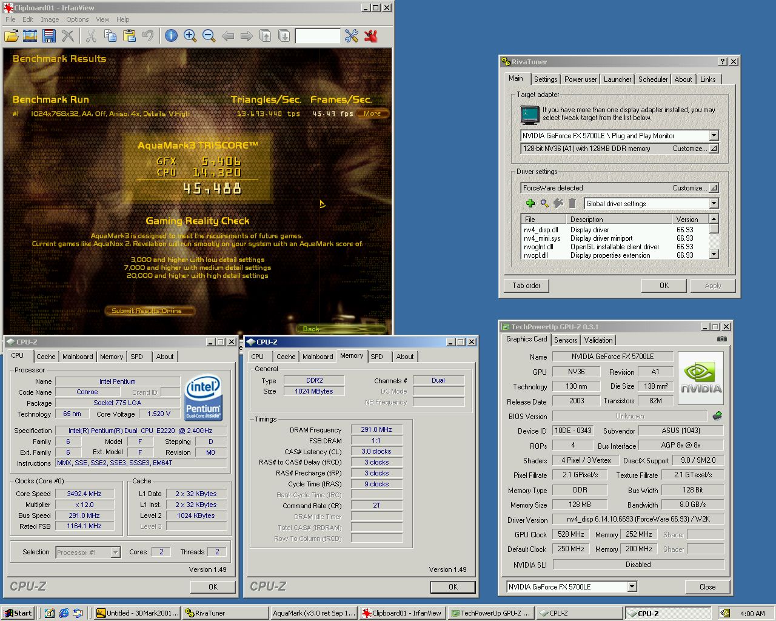Click the next page icon in IrfanView
The height and width of the screenshot is (621, 776).
(x=284, y=36)
